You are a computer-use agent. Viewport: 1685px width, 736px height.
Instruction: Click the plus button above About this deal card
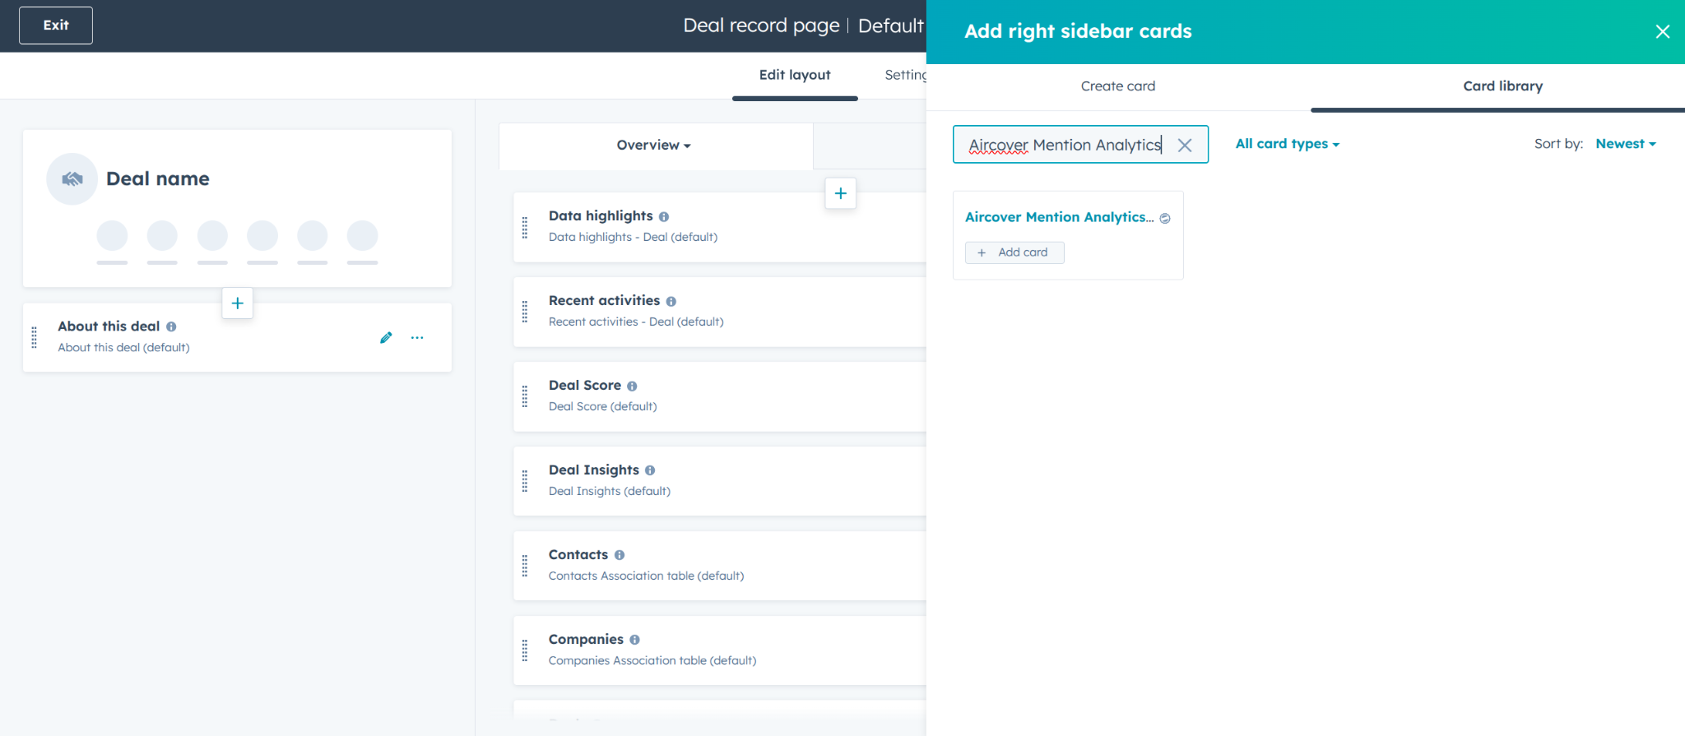click(237, 303)
